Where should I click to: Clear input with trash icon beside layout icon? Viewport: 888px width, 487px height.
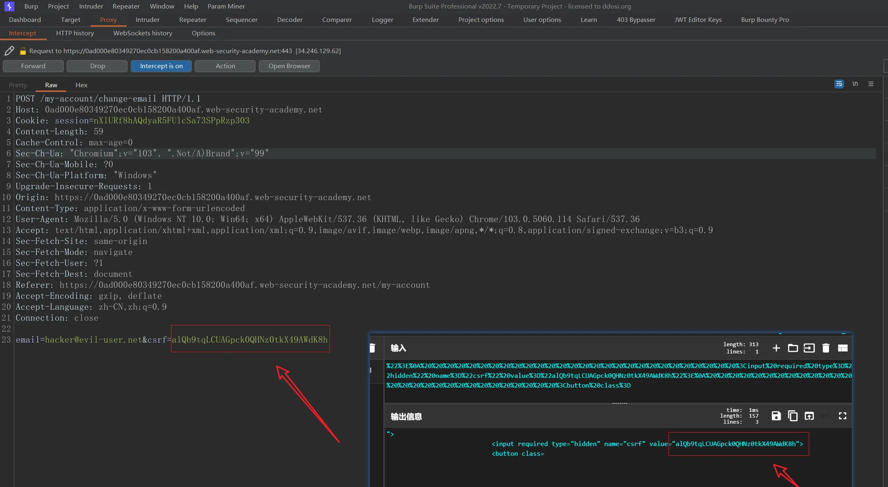pos(826,348)
